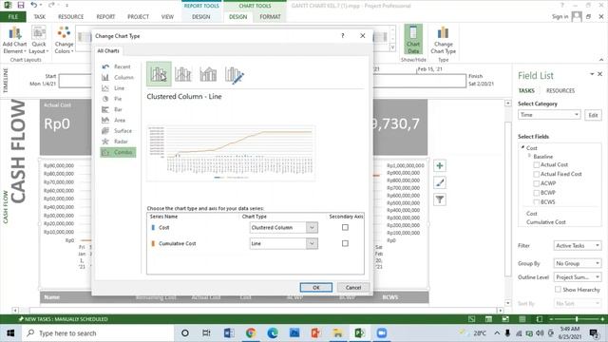Open Select Category Time dropdown
The image size is (608, 342).
tap(549, 115)
